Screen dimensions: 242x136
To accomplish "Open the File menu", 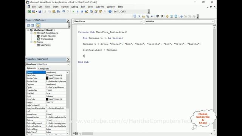I will click(34, 7).
